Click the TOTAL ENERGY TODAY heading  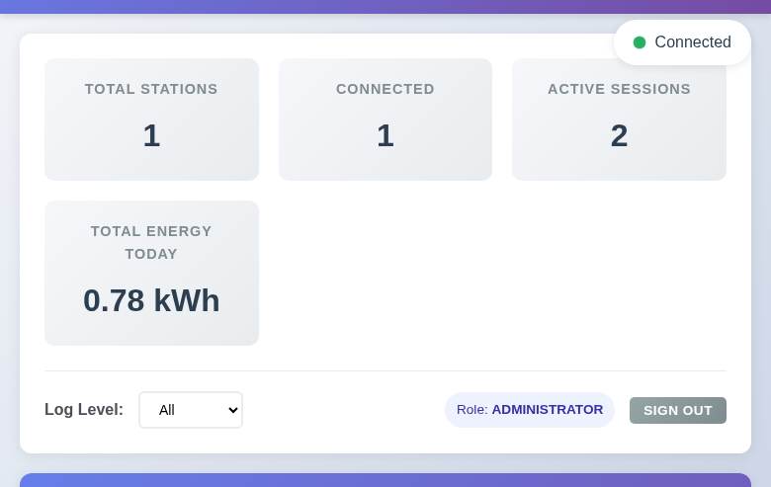(x=151, y=242)
